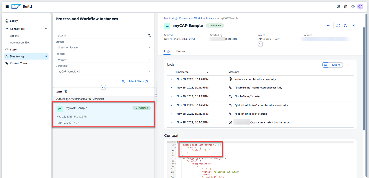Click the Timestamp column header
The height and width of the screenshot is (178, 369).
tap(182, 72)
